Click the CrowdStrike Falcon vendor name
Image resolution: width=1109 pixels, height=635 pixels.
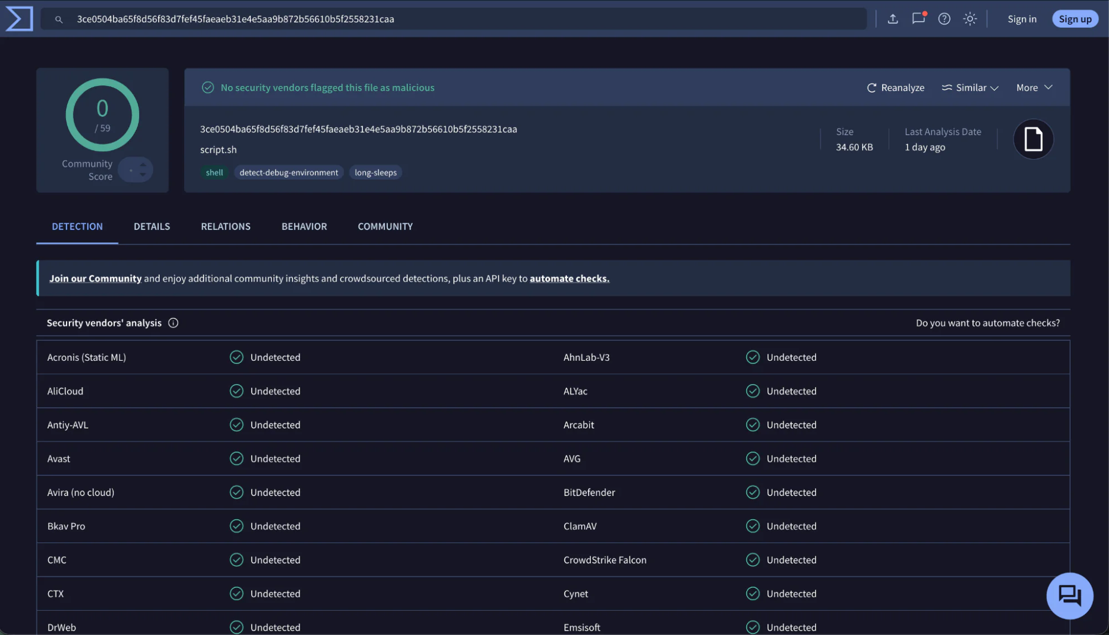(605, 560)
